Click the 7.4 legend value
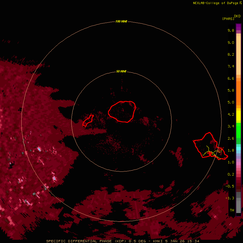The image size is (243, 243). pyautogui.click(x=231, y=66)
